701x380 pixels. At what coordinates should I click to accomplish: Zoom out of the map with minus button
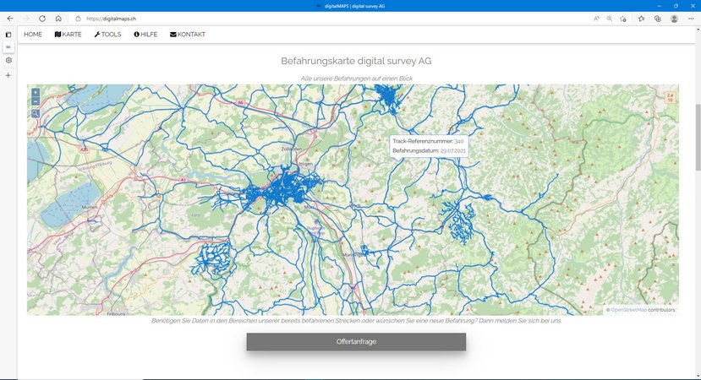pos(36,101)
